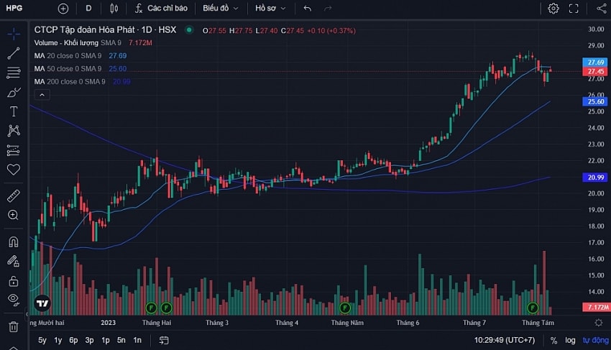Open the chart patterns tool

pos(14,131)
